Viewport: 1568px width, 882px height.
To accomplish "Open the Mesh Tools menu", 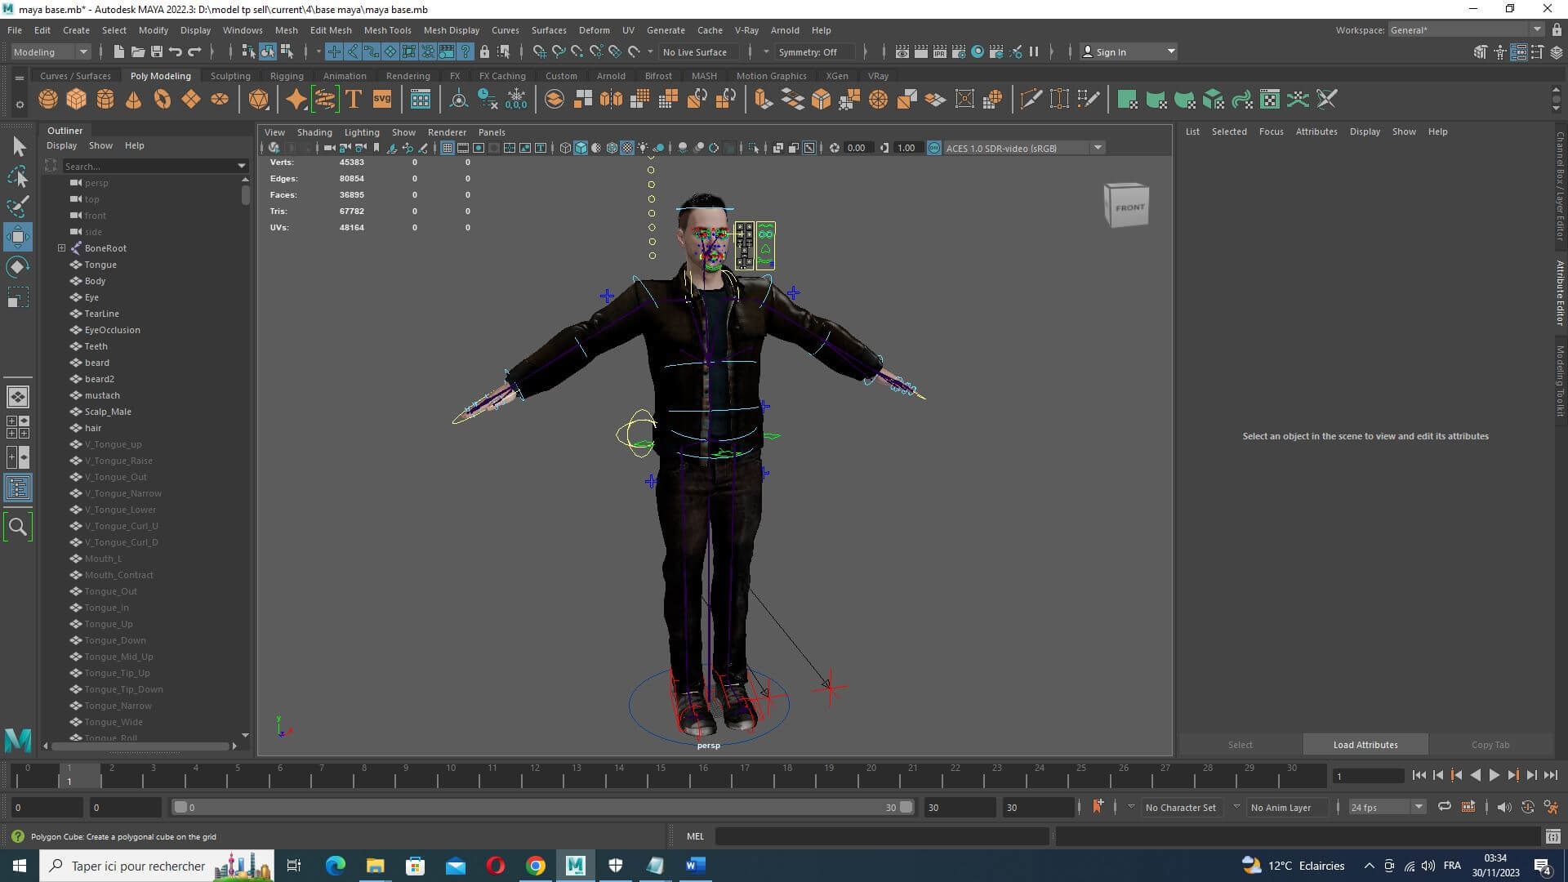I will pos(387,30).
